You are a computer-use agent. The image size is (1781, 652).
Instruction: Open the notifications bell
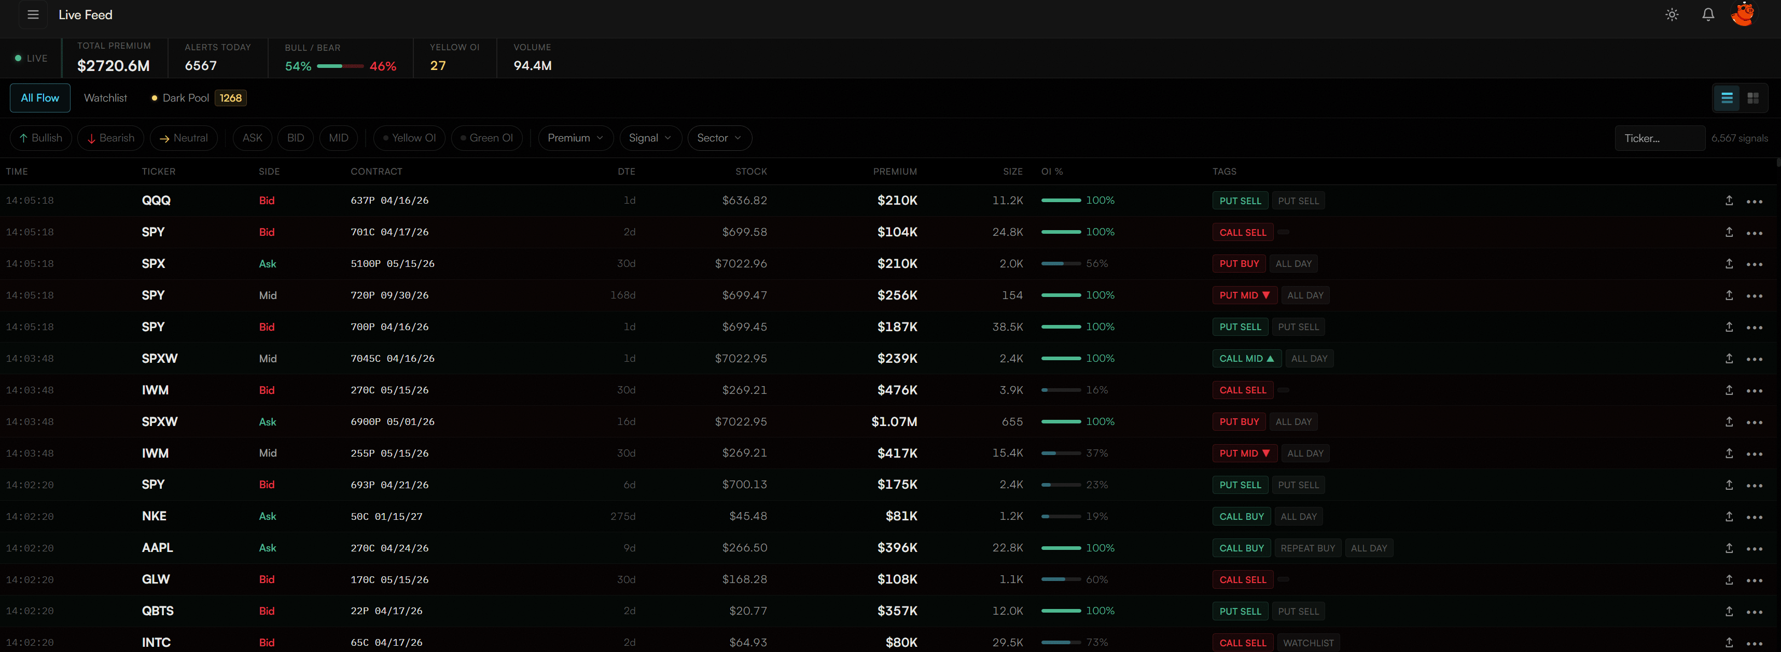pos(1708,15)
